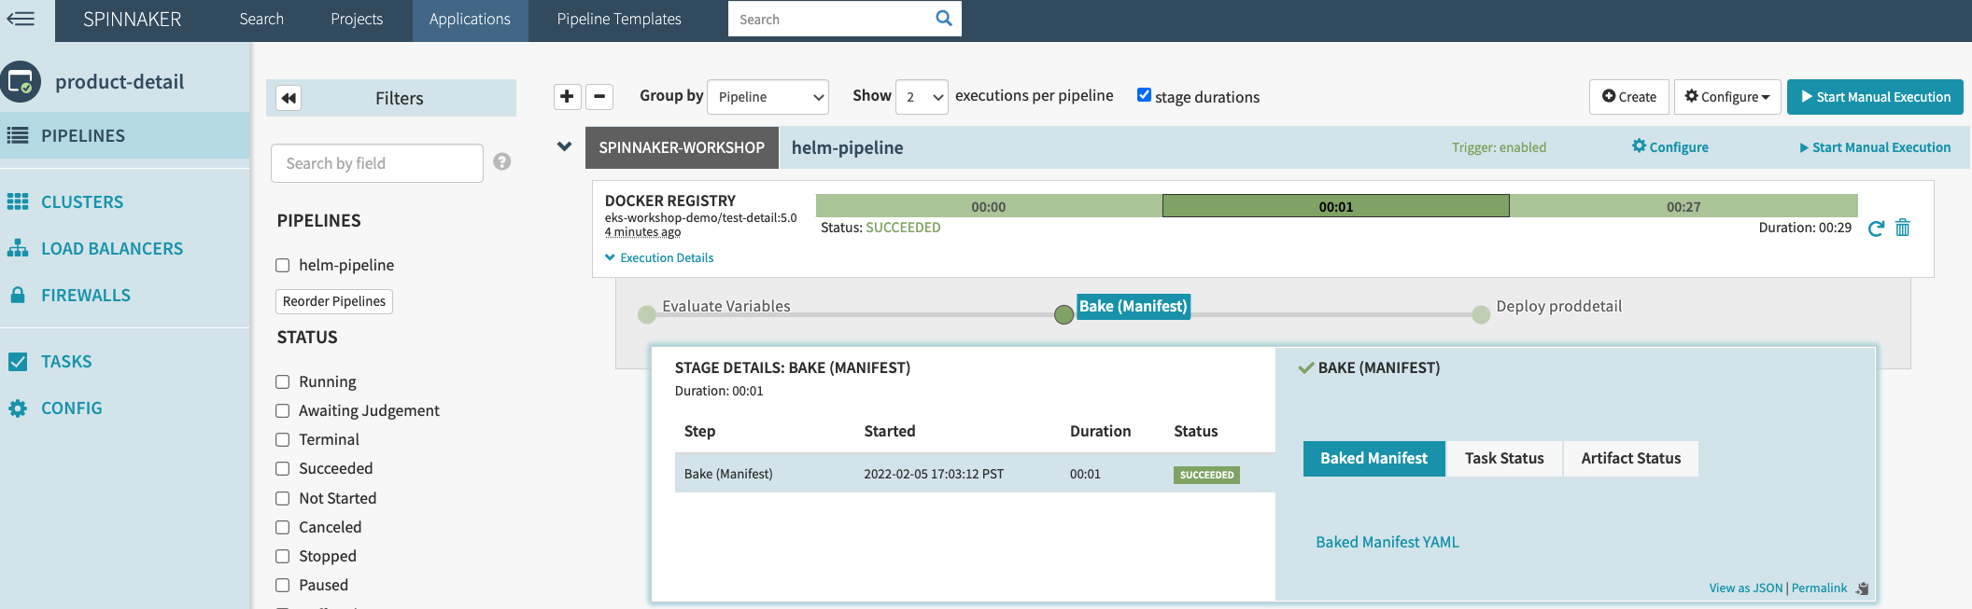Delete the execution with the trash icon
The height and width of the screenshot is (609, 1972).
click(1903, 227)
